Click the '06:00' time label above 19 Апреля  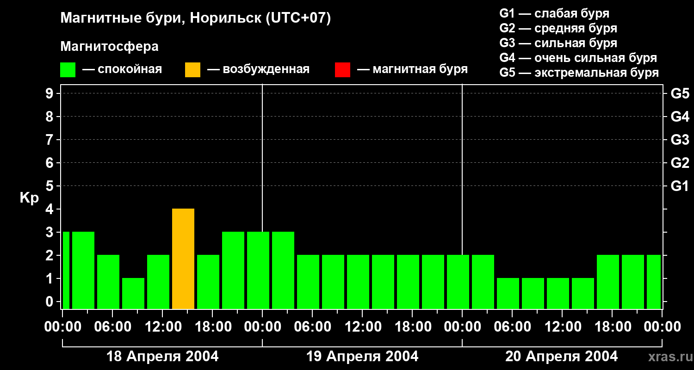pyautogui.click(x=312, y=327)
